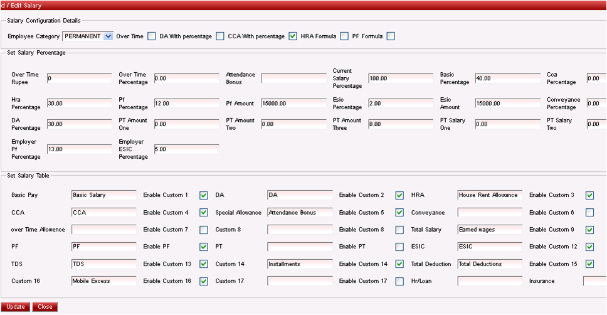Click the Hra Percentage field
The height and width of the screenshot is (315, 607).
click(79, 104)
